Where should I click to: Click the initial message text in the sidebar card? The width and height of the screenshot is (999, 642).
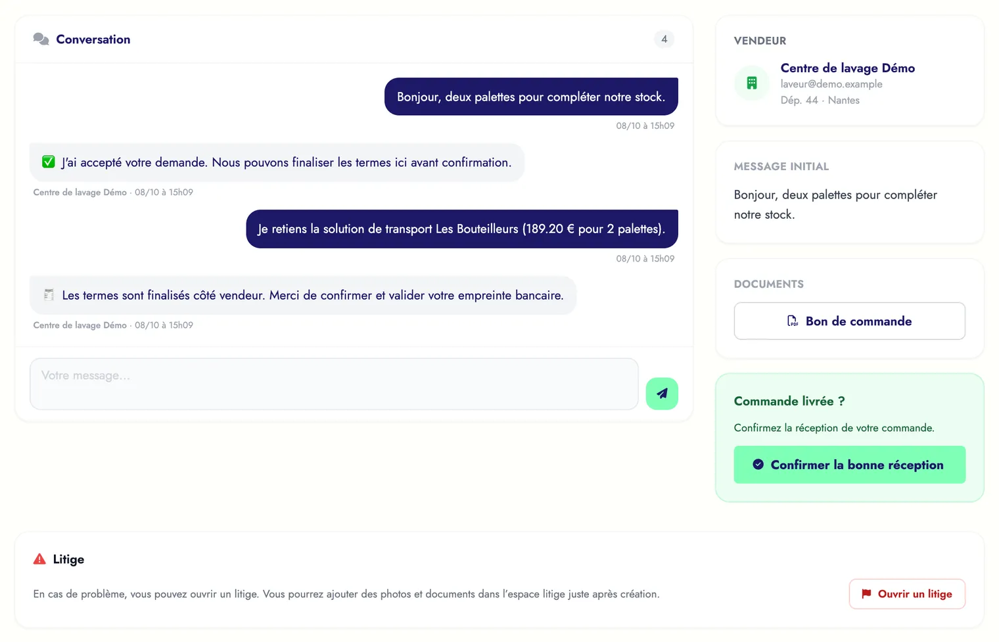pos(835,204)
